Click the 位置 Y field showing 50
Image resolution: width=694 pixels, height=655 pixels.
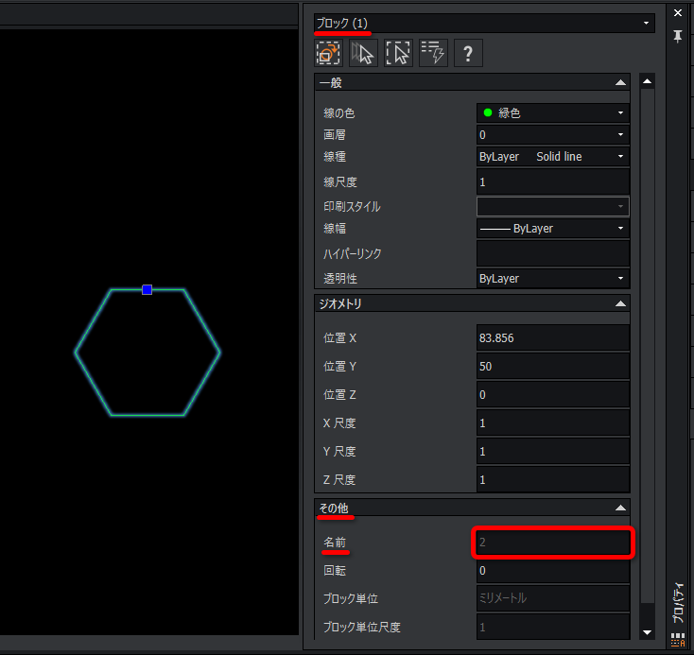coord(553,366)
